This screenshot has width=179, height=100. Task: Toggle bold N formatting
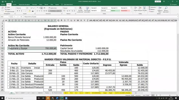pos(17,11)
